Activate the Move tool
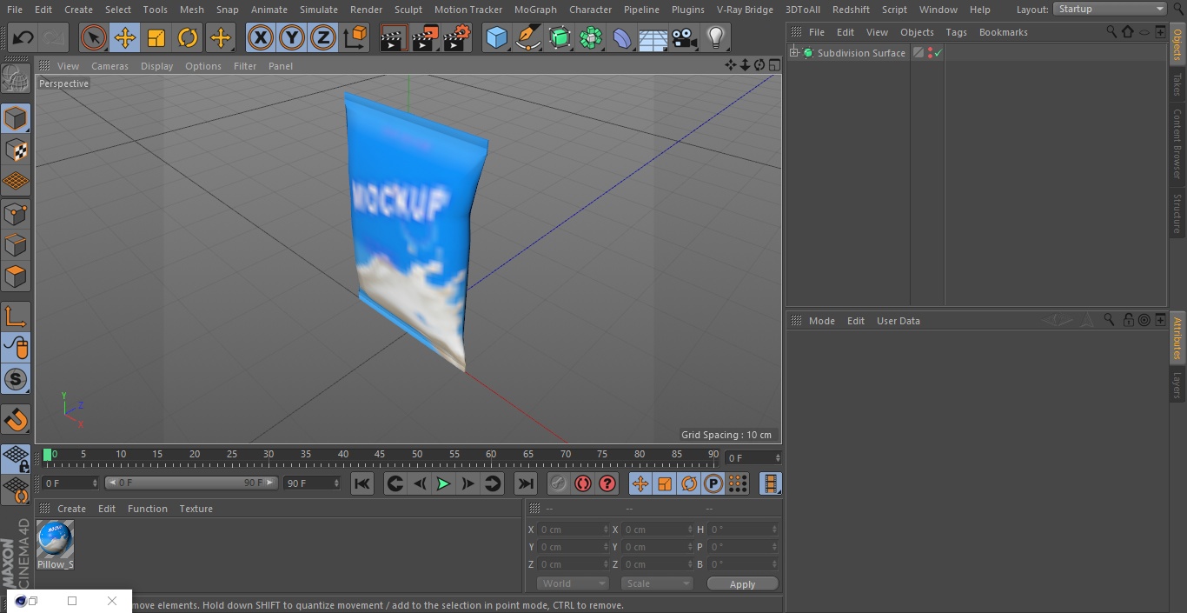 125,37
